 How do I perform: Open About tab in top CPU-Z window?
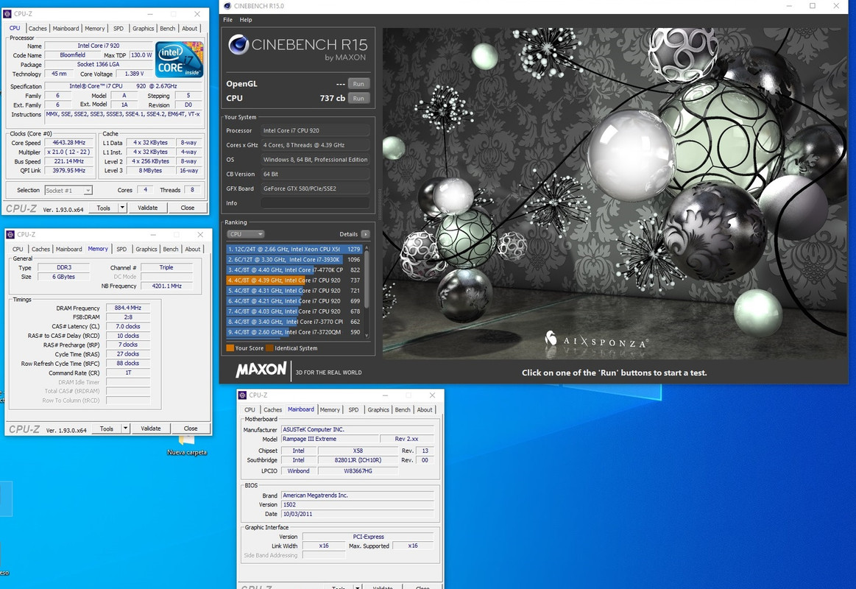189,29
